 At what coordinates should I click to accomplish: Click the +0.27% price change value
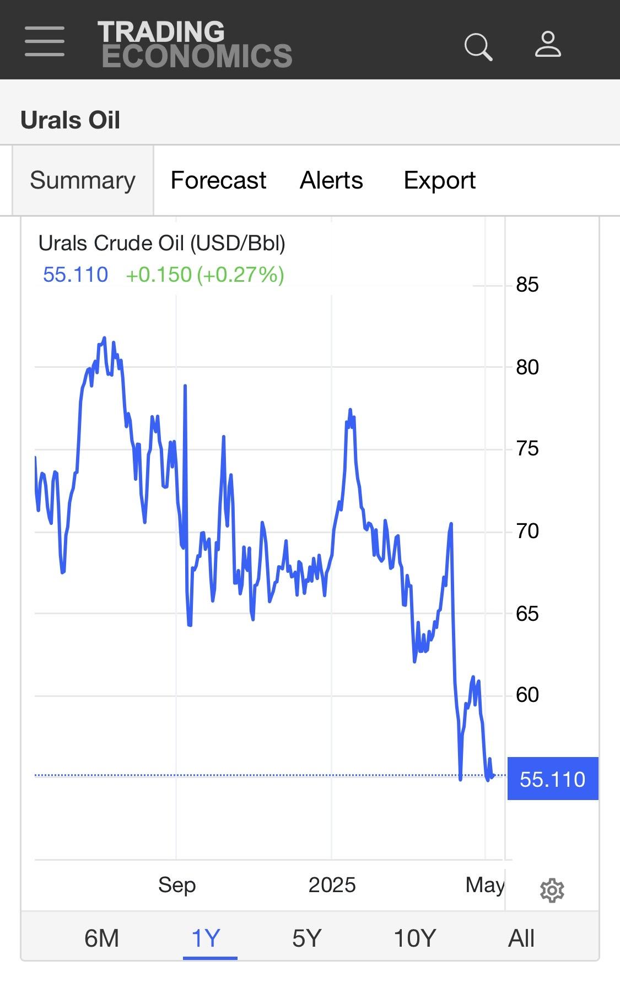point(240,275)
